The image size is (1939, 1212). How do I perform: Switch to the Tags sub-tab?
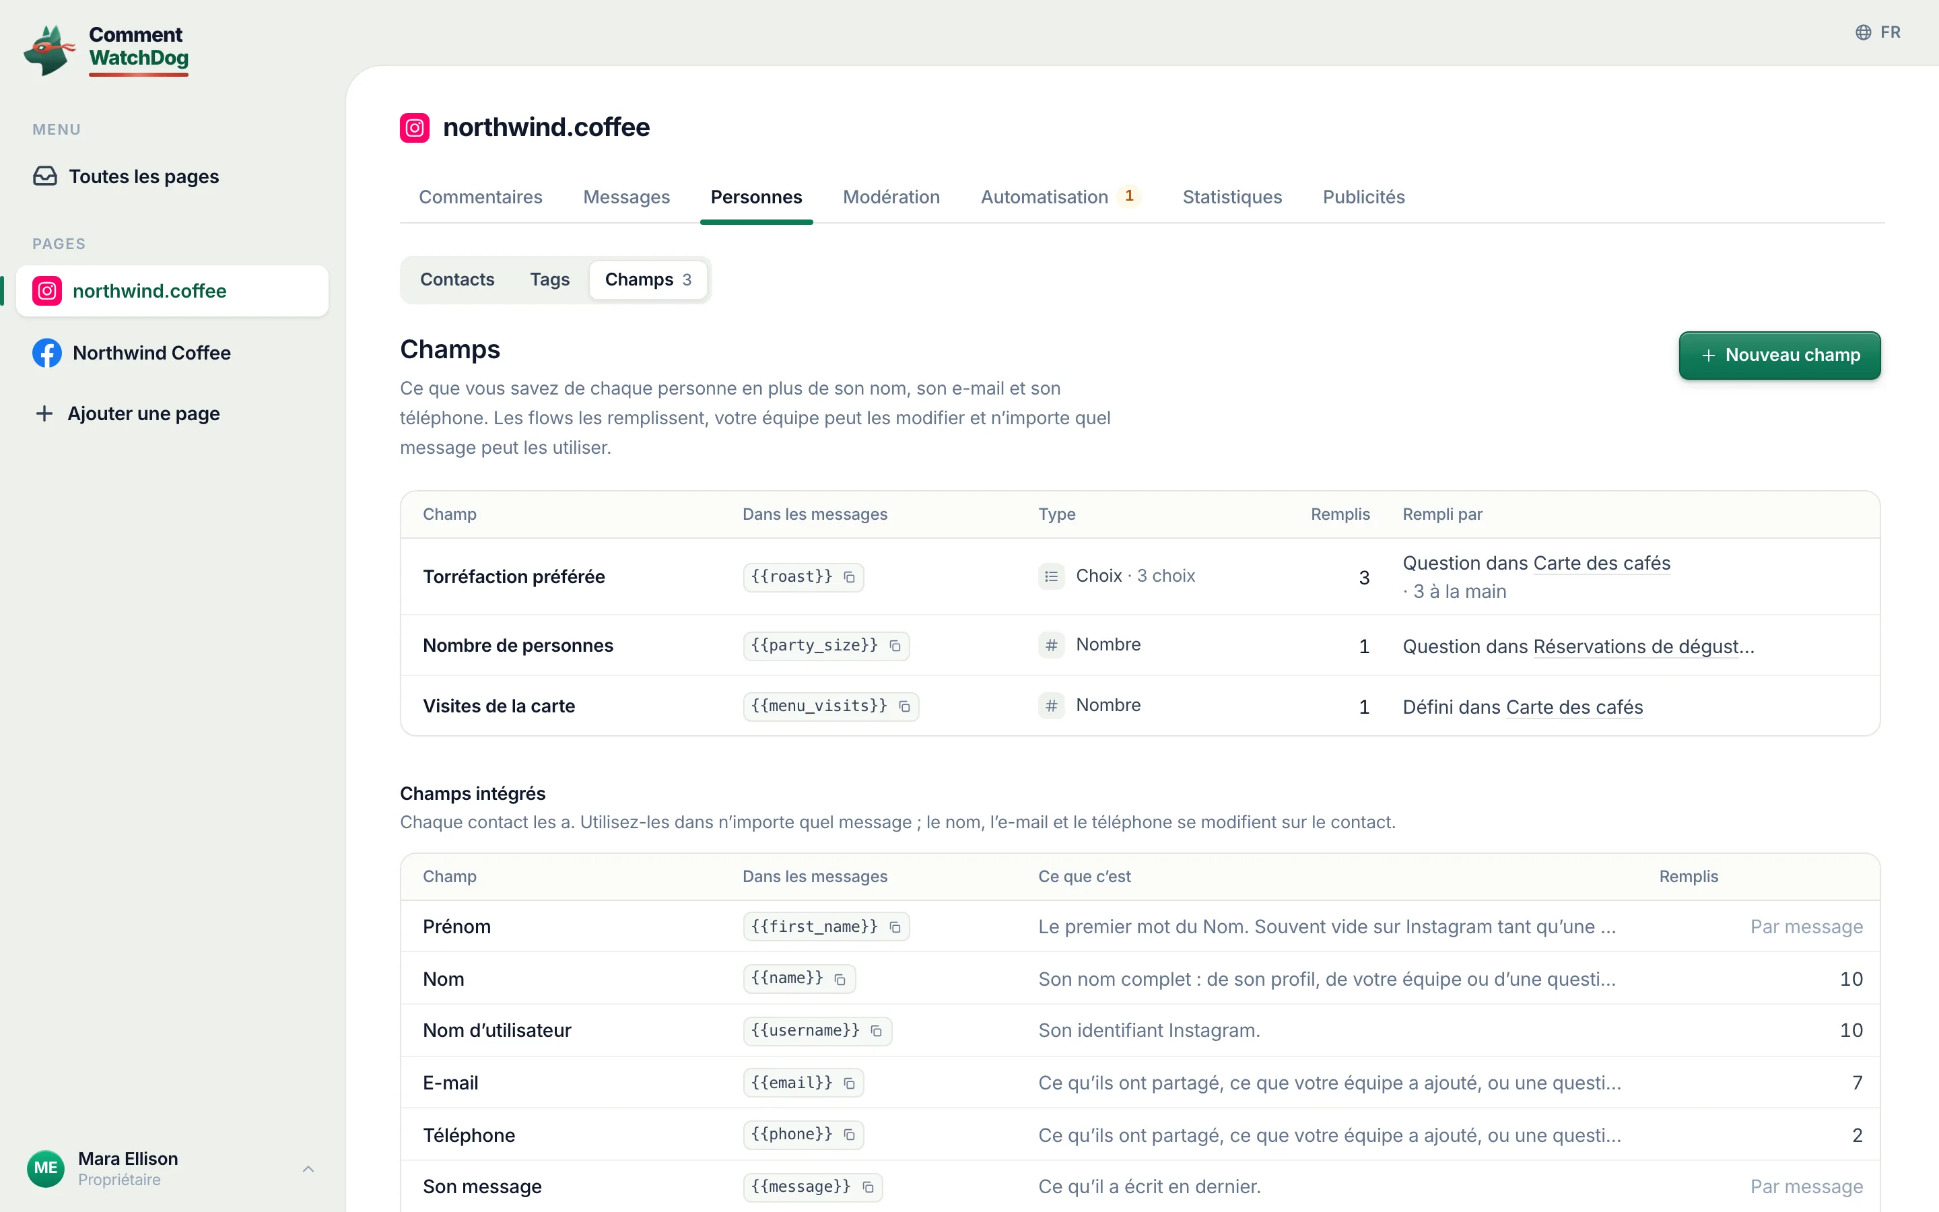click(549, 279)
